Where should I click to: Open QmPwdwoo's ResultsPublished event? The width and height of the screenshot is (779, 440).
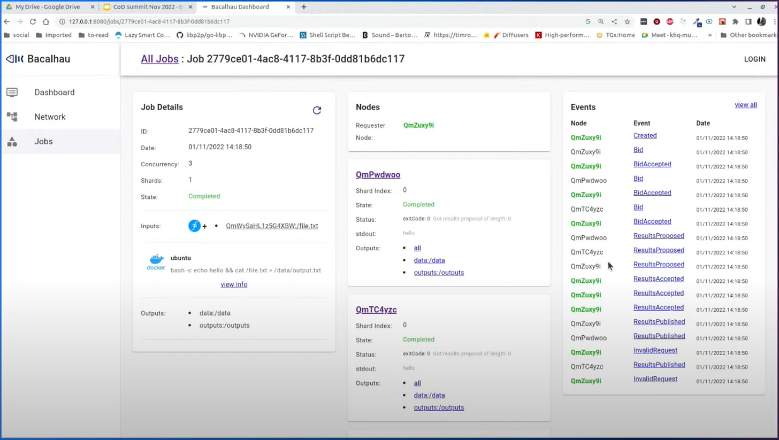[x=659, y=336]
